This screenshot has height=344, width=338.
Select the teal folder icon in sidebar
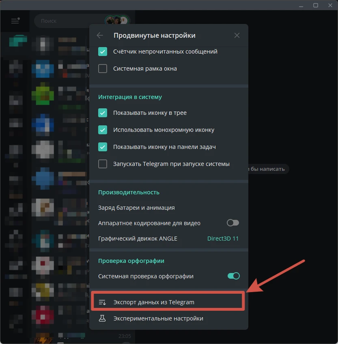pos(18,41)
